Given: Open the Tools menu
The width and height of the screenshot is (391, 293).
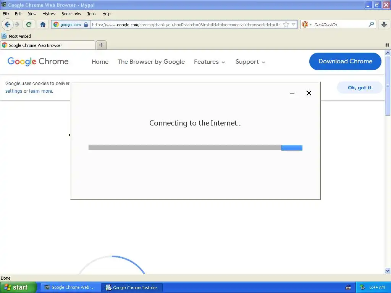Looking at the screenshot, I should click(92, 14).
